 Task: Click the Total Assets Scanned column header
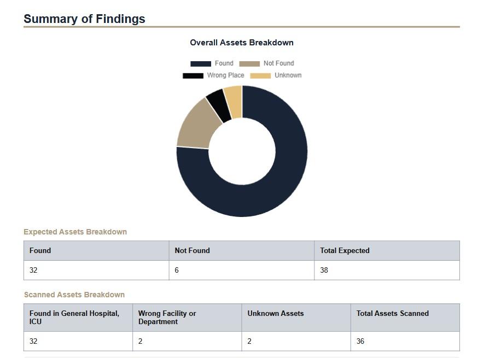(x=392, y=313)
